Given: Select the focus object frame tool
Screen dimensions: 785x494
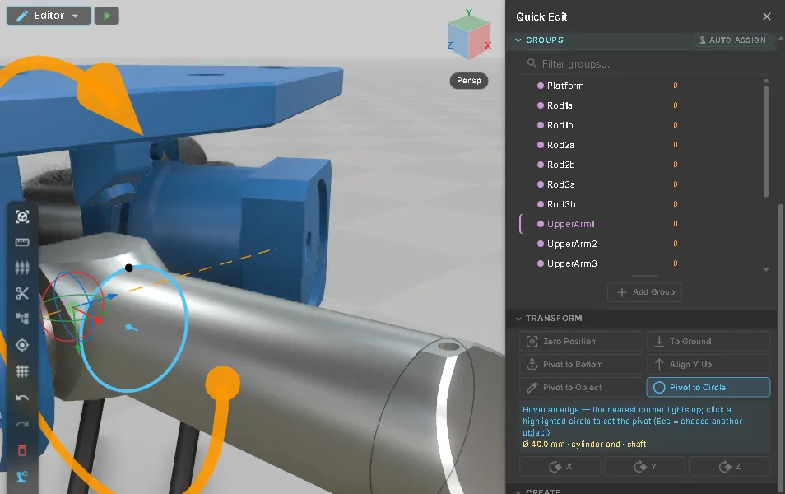Looking at the screenshot, I should click(22, 217).
